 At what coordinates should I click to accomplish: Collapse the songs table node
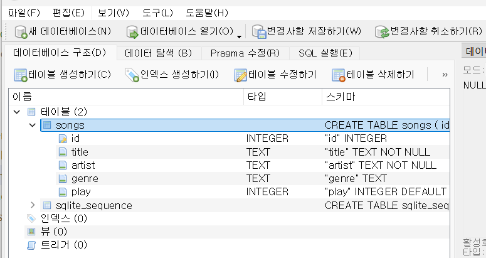(32, 126)
